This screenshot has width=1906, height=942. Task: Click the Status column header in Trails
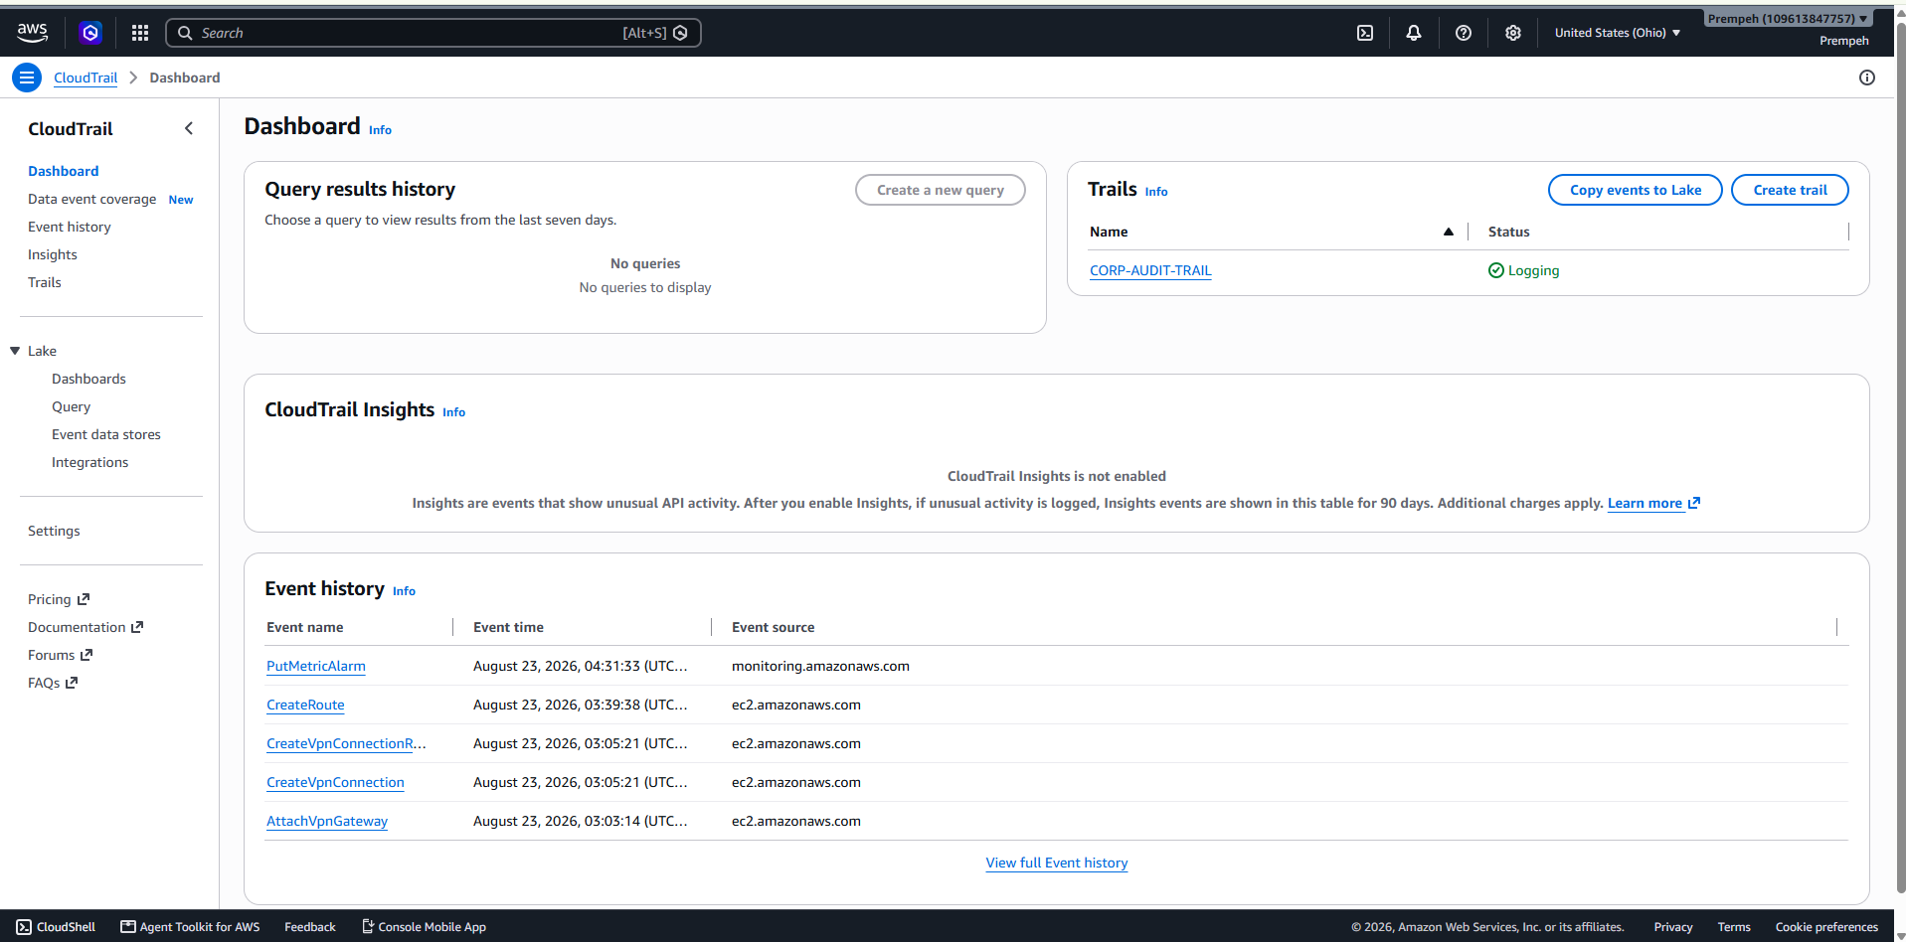[1508, 232]
